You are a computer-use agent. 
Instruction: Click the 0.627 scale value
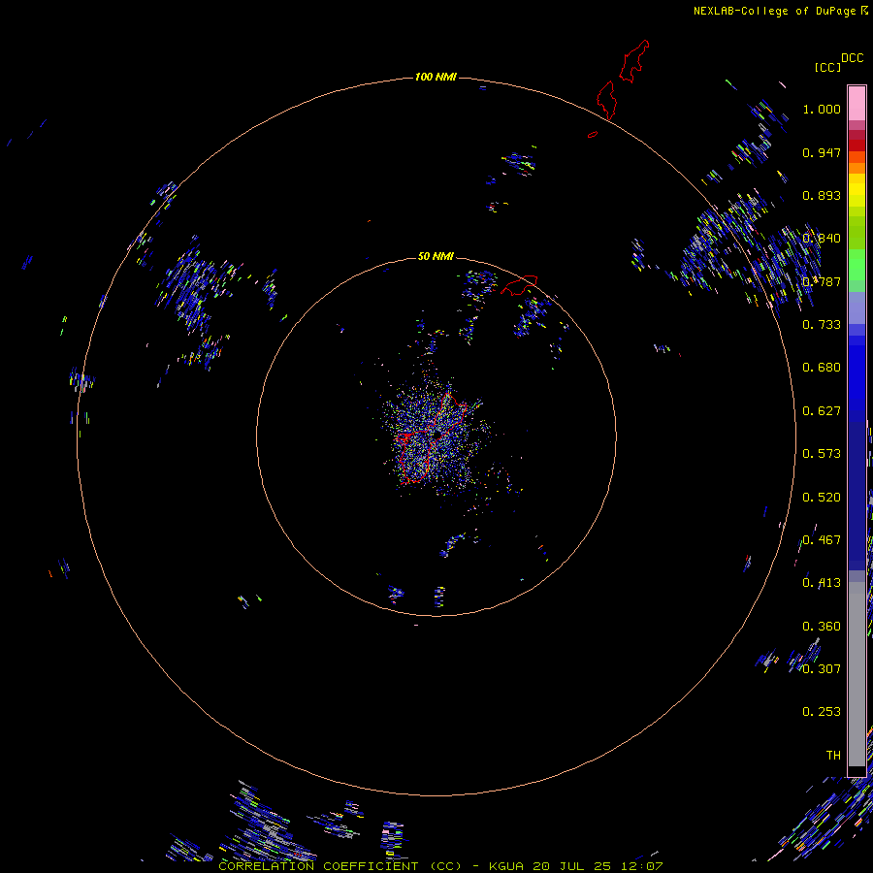(822, 411)
